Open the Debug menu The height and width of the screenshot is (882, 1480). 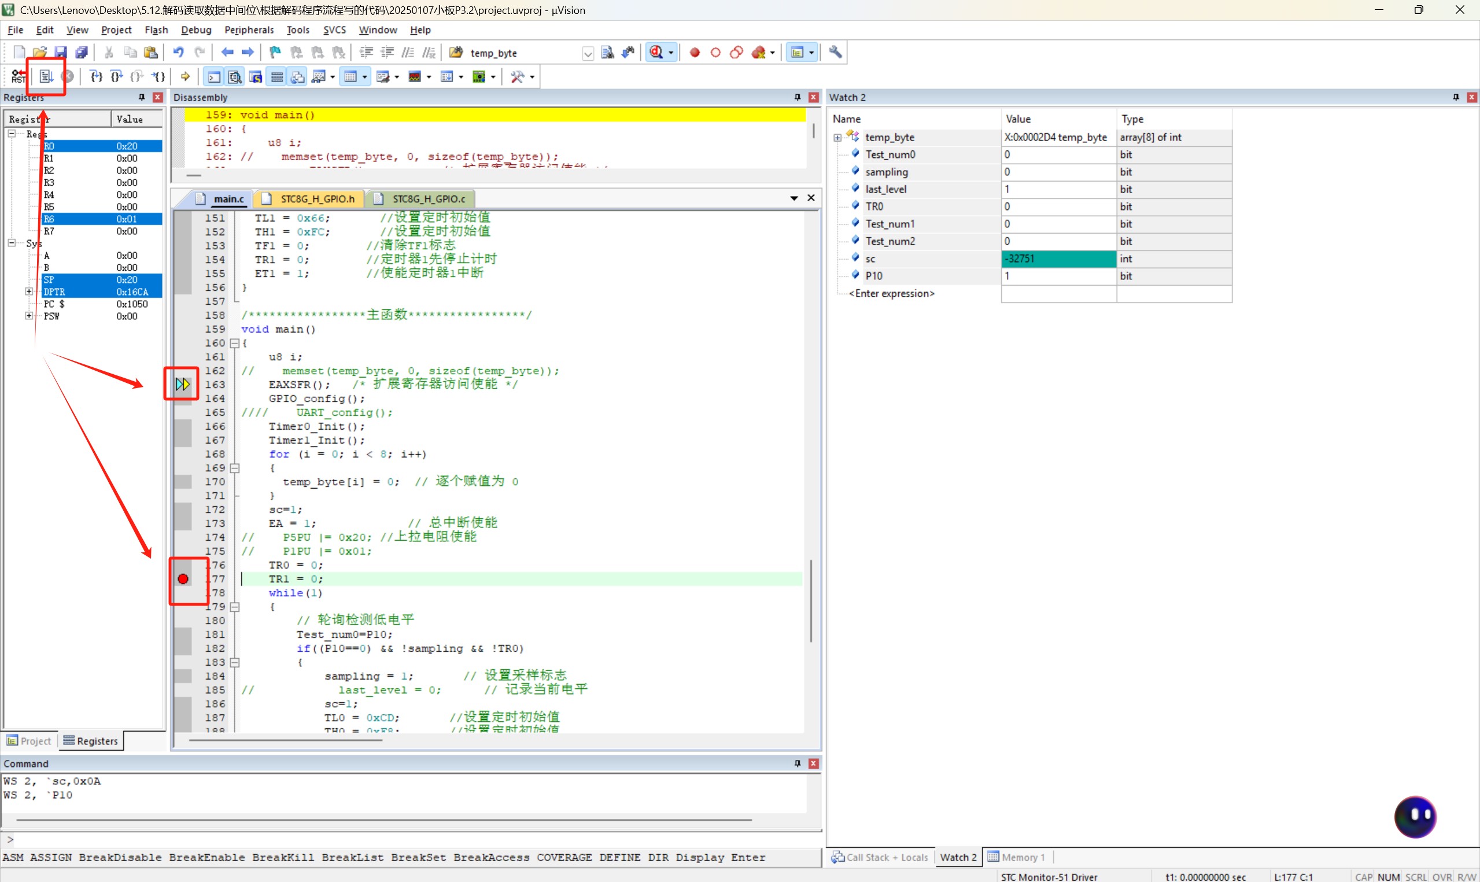196,29
